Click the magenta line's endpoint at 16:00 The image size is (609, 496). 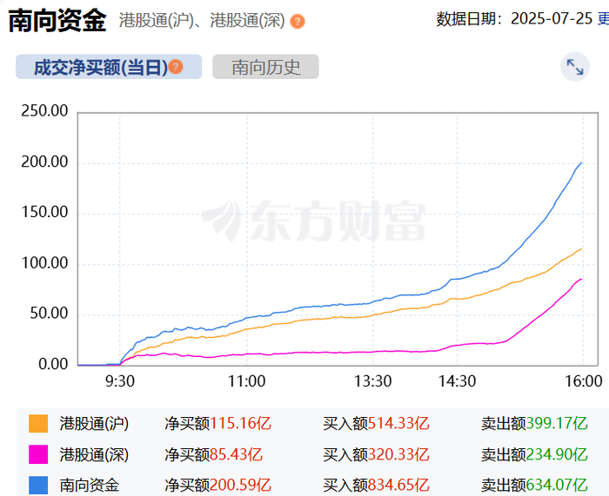pyautogui.click(x=581, y=279)
